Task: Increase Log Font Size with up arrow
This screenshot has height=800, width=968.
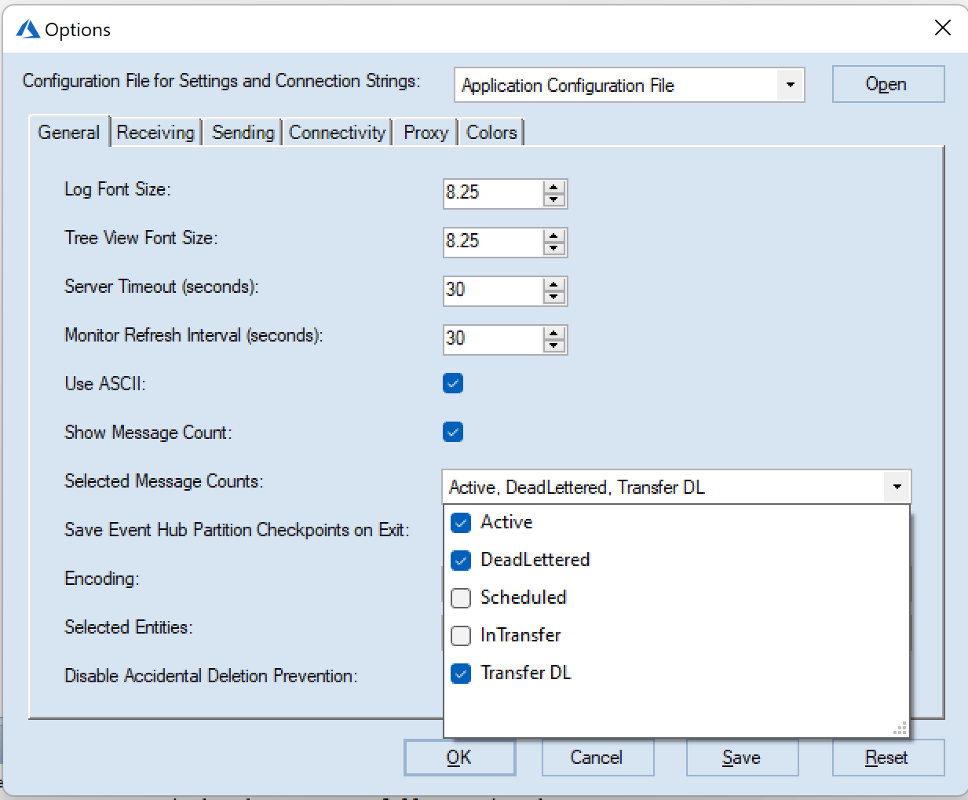Action: (x=554, y=188)
